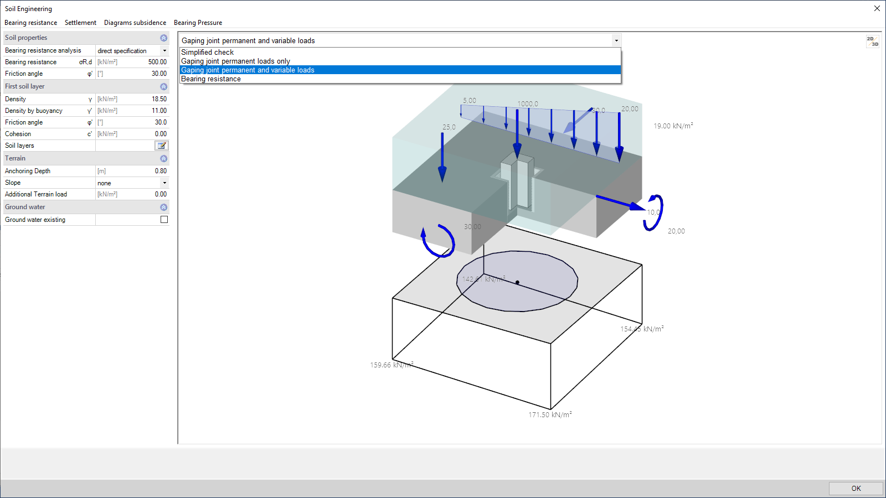The image size is (886, 498).
Task: Click the check type combo box arrow
Action: (x=616, y=40)
